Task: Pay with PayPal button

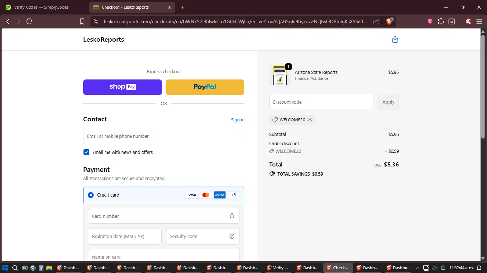Action: (205, 87)
